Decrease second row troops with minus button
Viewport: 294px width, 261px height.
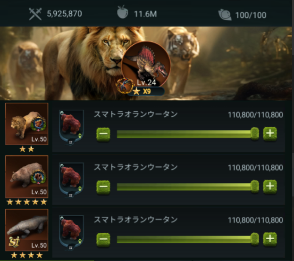tap(103, 187)
